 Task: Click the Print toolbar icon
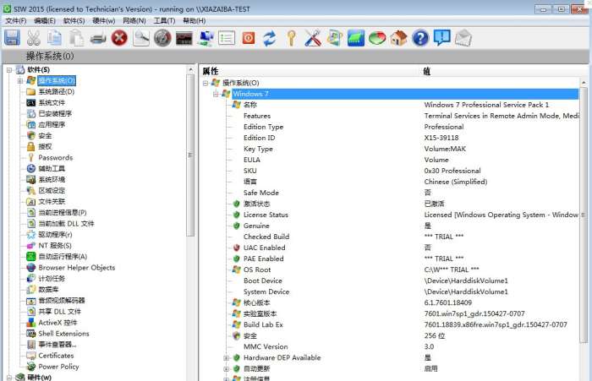pyautogui.click(x=98, y=38)
